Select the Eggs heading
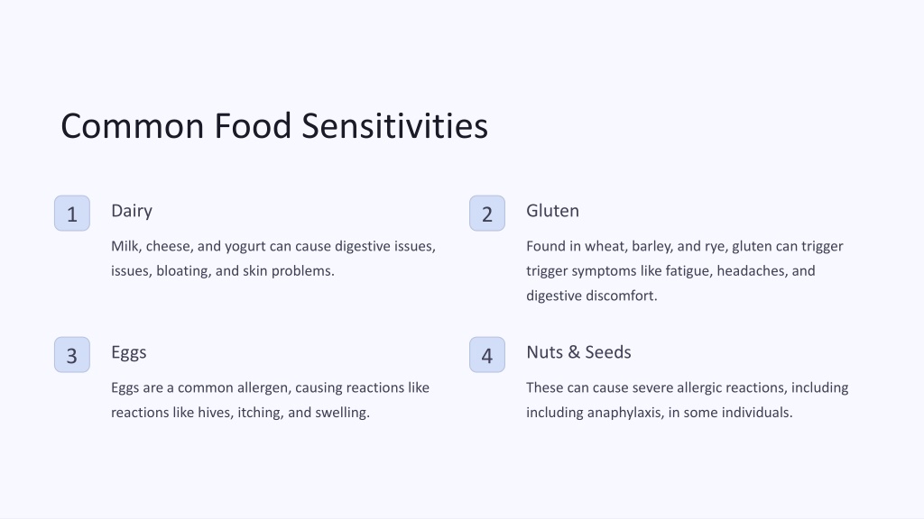924x519 pixels. tap(128, 352)
